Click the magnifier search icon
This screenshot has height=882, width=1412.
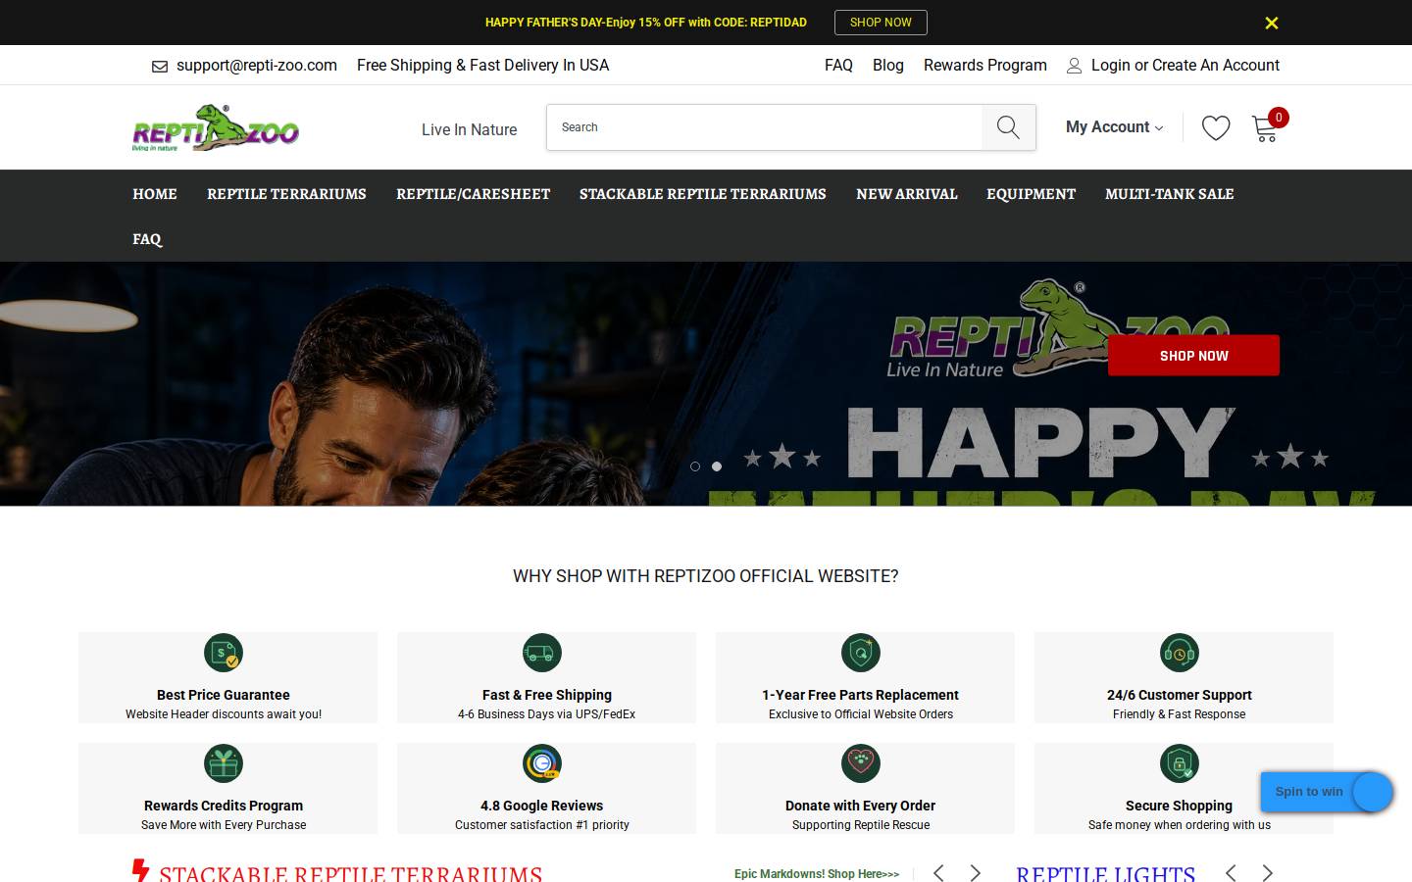coord(1008,127)
